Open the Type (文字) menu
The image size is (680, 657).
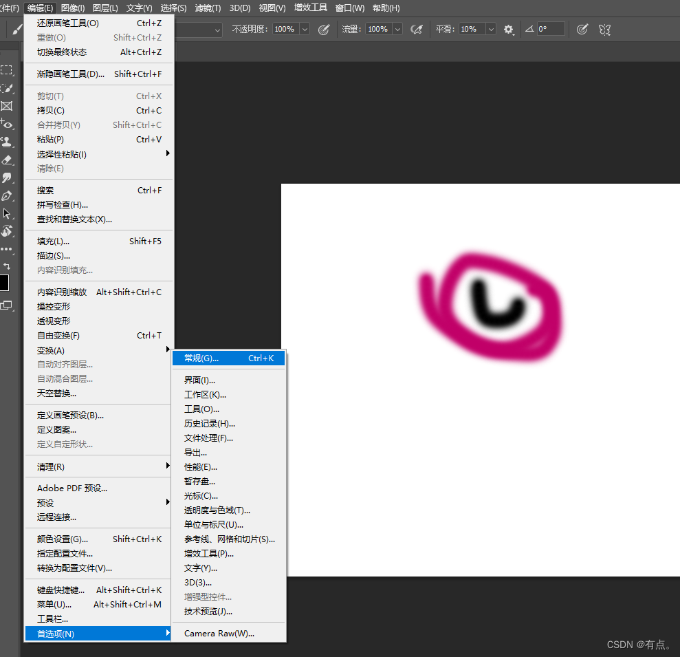139,8
